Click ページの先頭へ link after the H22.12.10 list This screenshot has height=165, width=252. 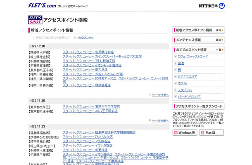160,95
